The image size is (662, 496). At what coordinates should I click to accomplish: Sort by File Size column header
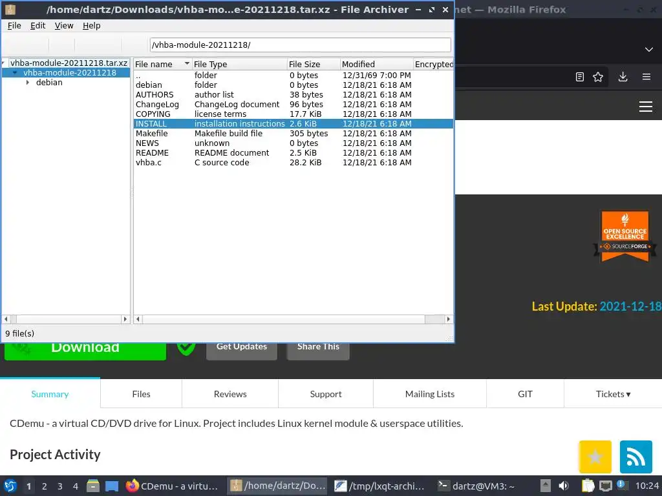(x=314, y=64)
